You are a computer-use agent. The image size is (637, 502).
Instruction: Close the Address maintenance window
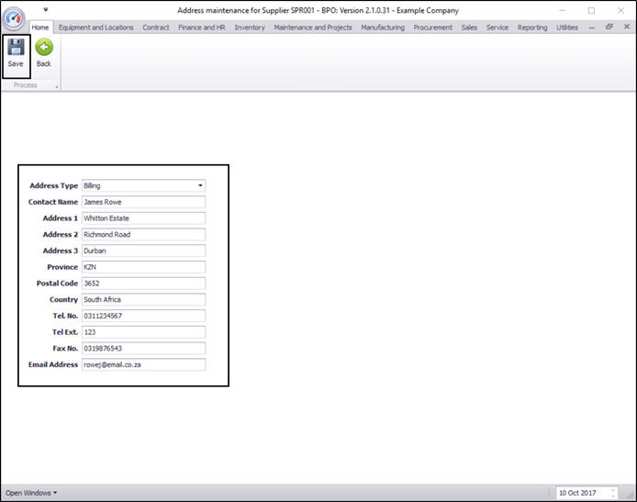pyautogui.click(x=620, y=11)
